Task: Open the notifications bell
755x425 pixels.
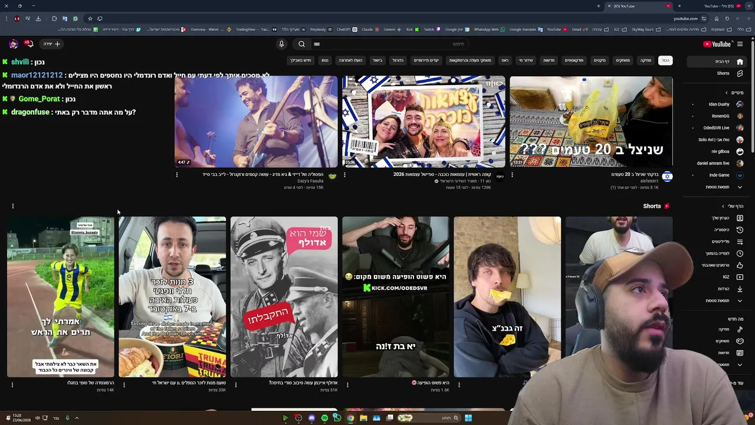Action: tap(28, 44)
